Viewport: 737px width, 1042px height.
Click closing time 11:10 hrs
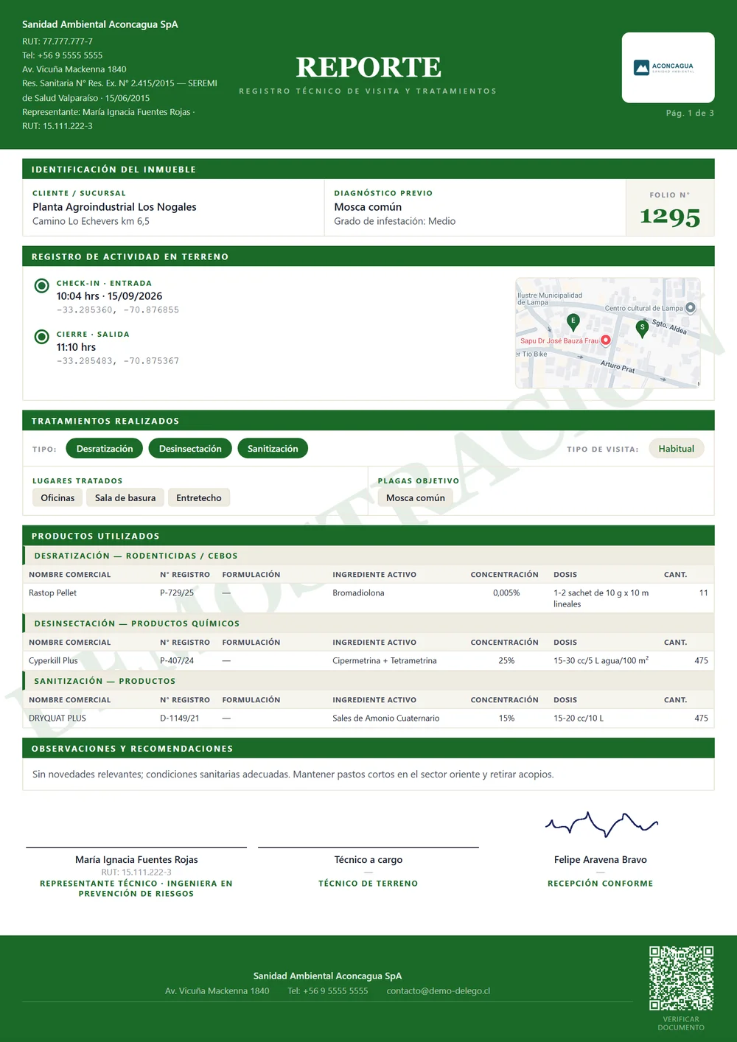(76, 347)
